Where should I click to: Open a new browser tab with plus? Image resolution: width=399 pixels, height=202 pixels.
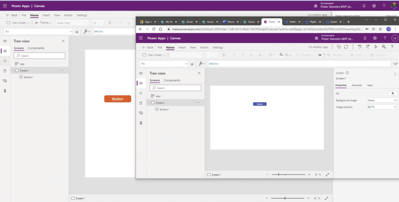pos(348,22)
